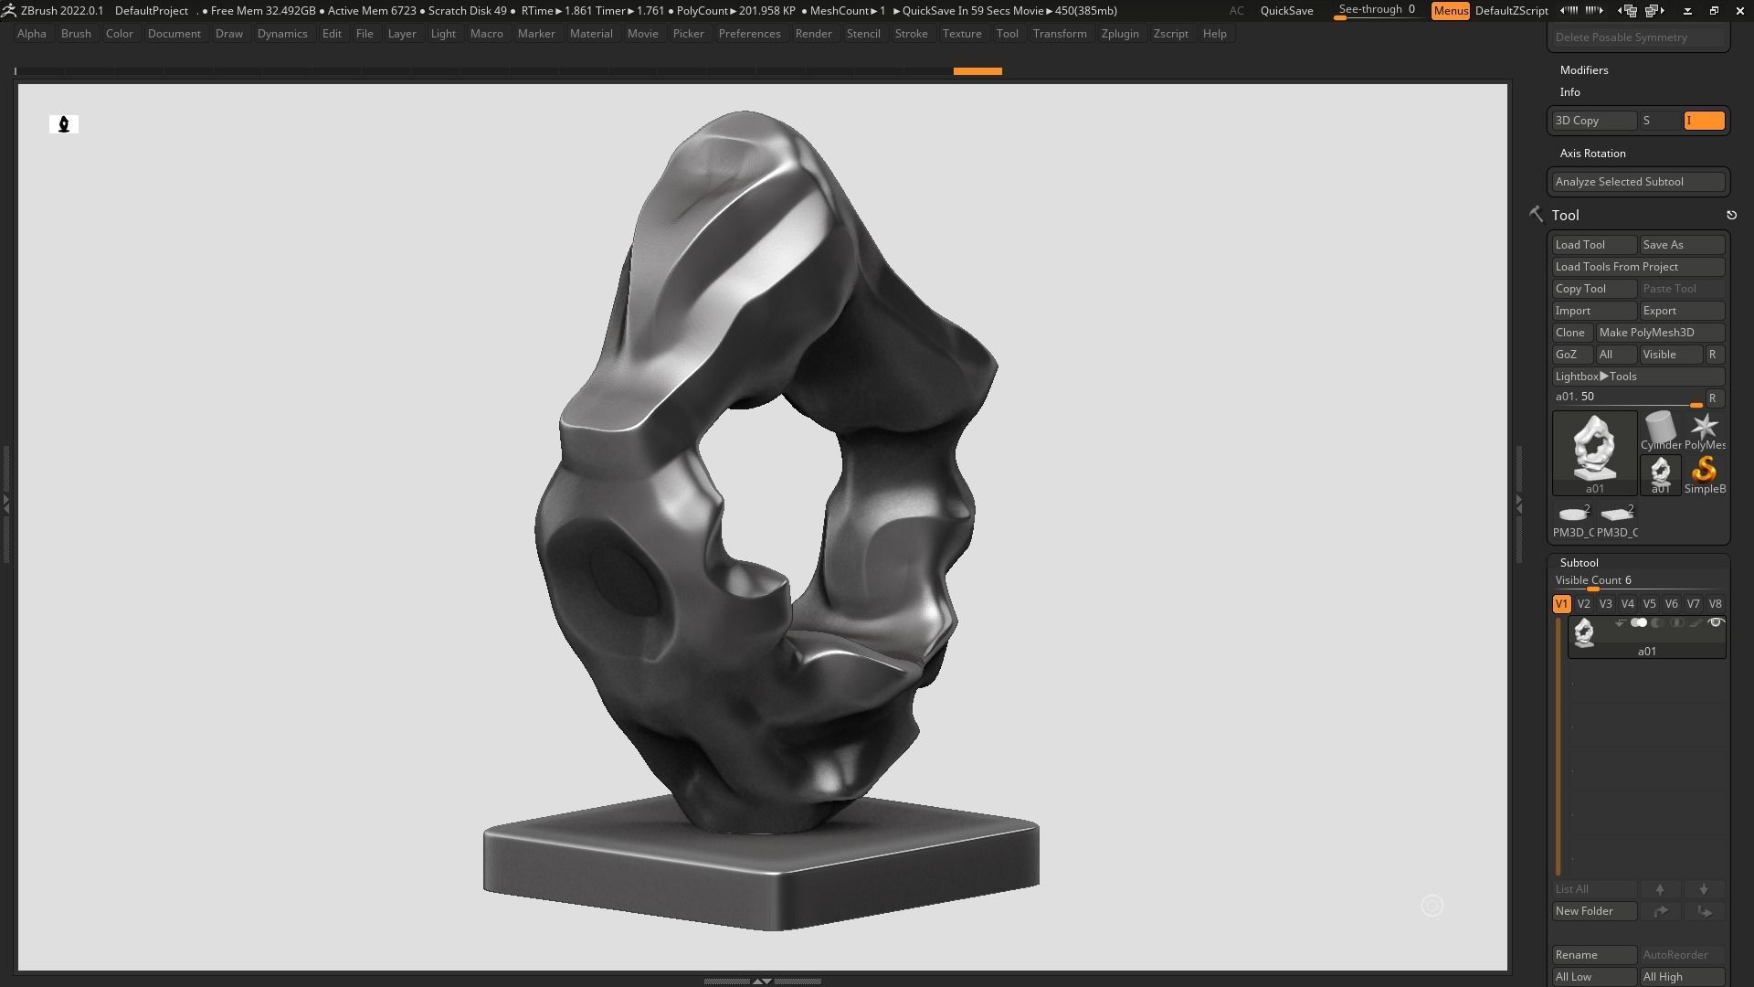Click the bottom shelf divider arrows
The width and height of the screenshot is (1754, 987).
tap(761, 981)
